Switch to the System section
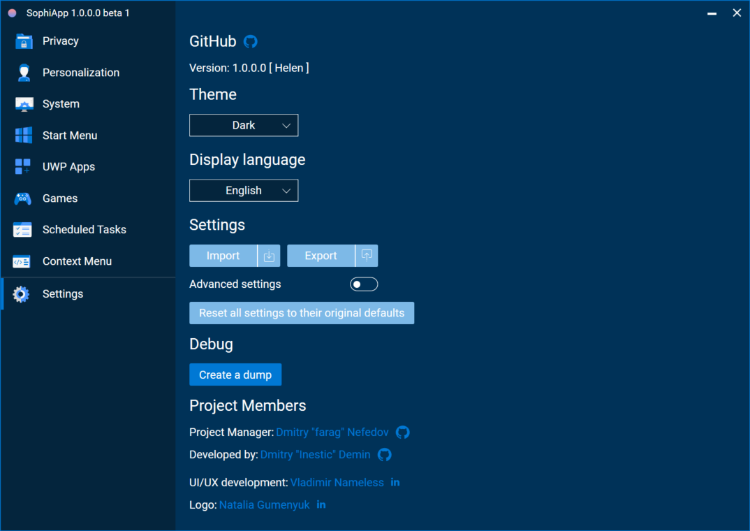The image size is (750, 531). click(x=88, y=104)
